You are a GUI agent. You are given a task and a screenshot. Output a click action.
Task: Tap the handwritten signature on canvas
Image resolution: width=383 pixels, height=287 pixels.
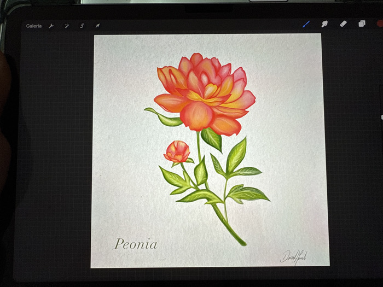point(293,257)
